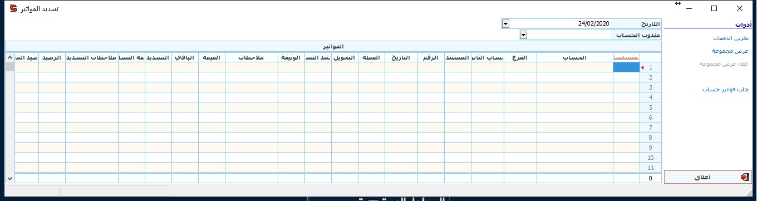Screen dimensions: 757x201
Task: Click the double-headed arrow icon near window controls
Action: (x=677, y=3)
